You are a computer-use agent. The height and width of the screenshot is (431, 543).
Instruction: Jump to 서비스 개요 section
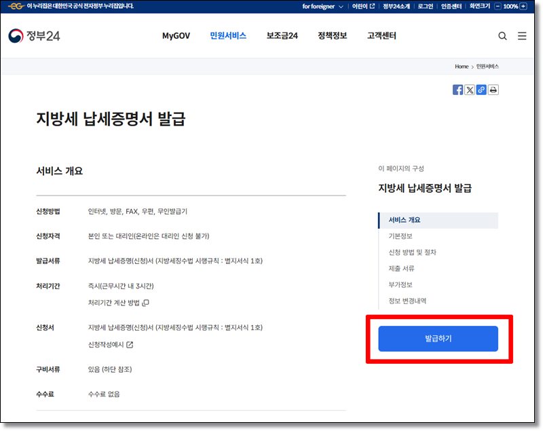coord(438,220)
